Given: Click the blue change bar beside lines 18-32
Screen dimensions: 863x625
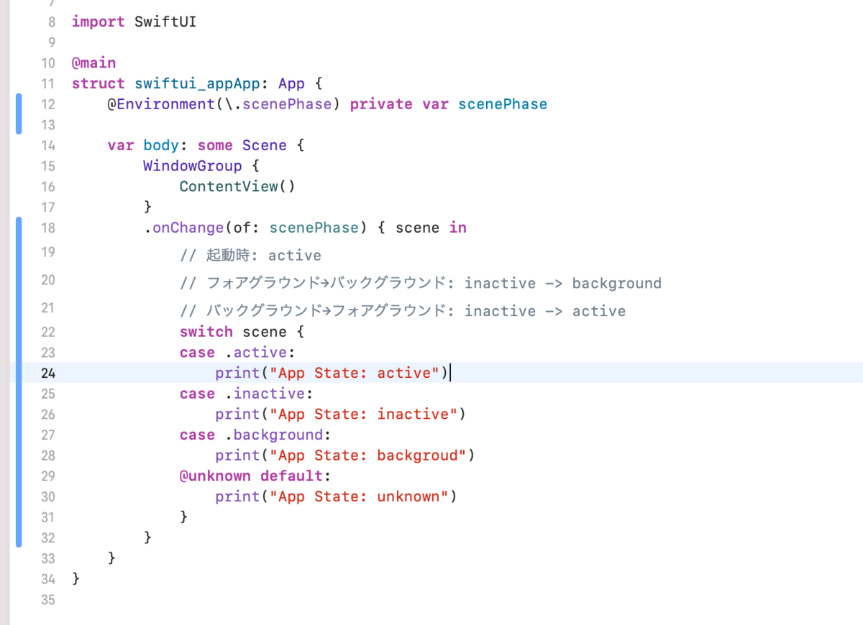Looking at the screenshot, I should click(x=19, y=382).
